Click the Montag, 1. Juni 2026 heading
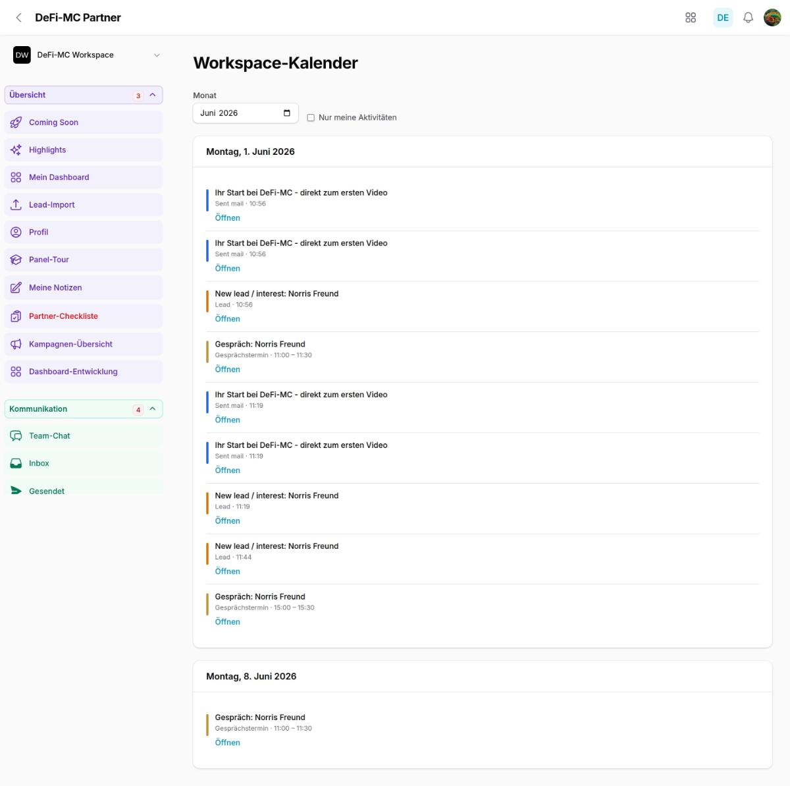 250,152
